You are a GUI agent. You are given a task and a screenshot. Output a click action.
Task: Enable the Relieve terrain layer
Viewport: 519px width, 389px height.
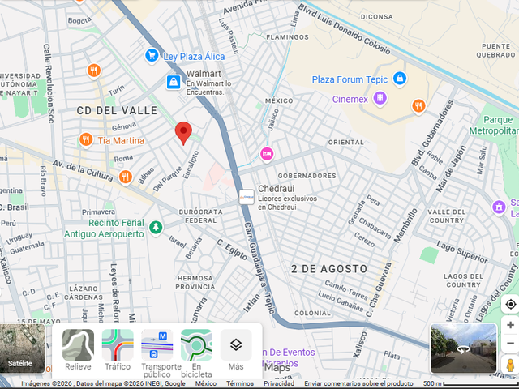78,349
